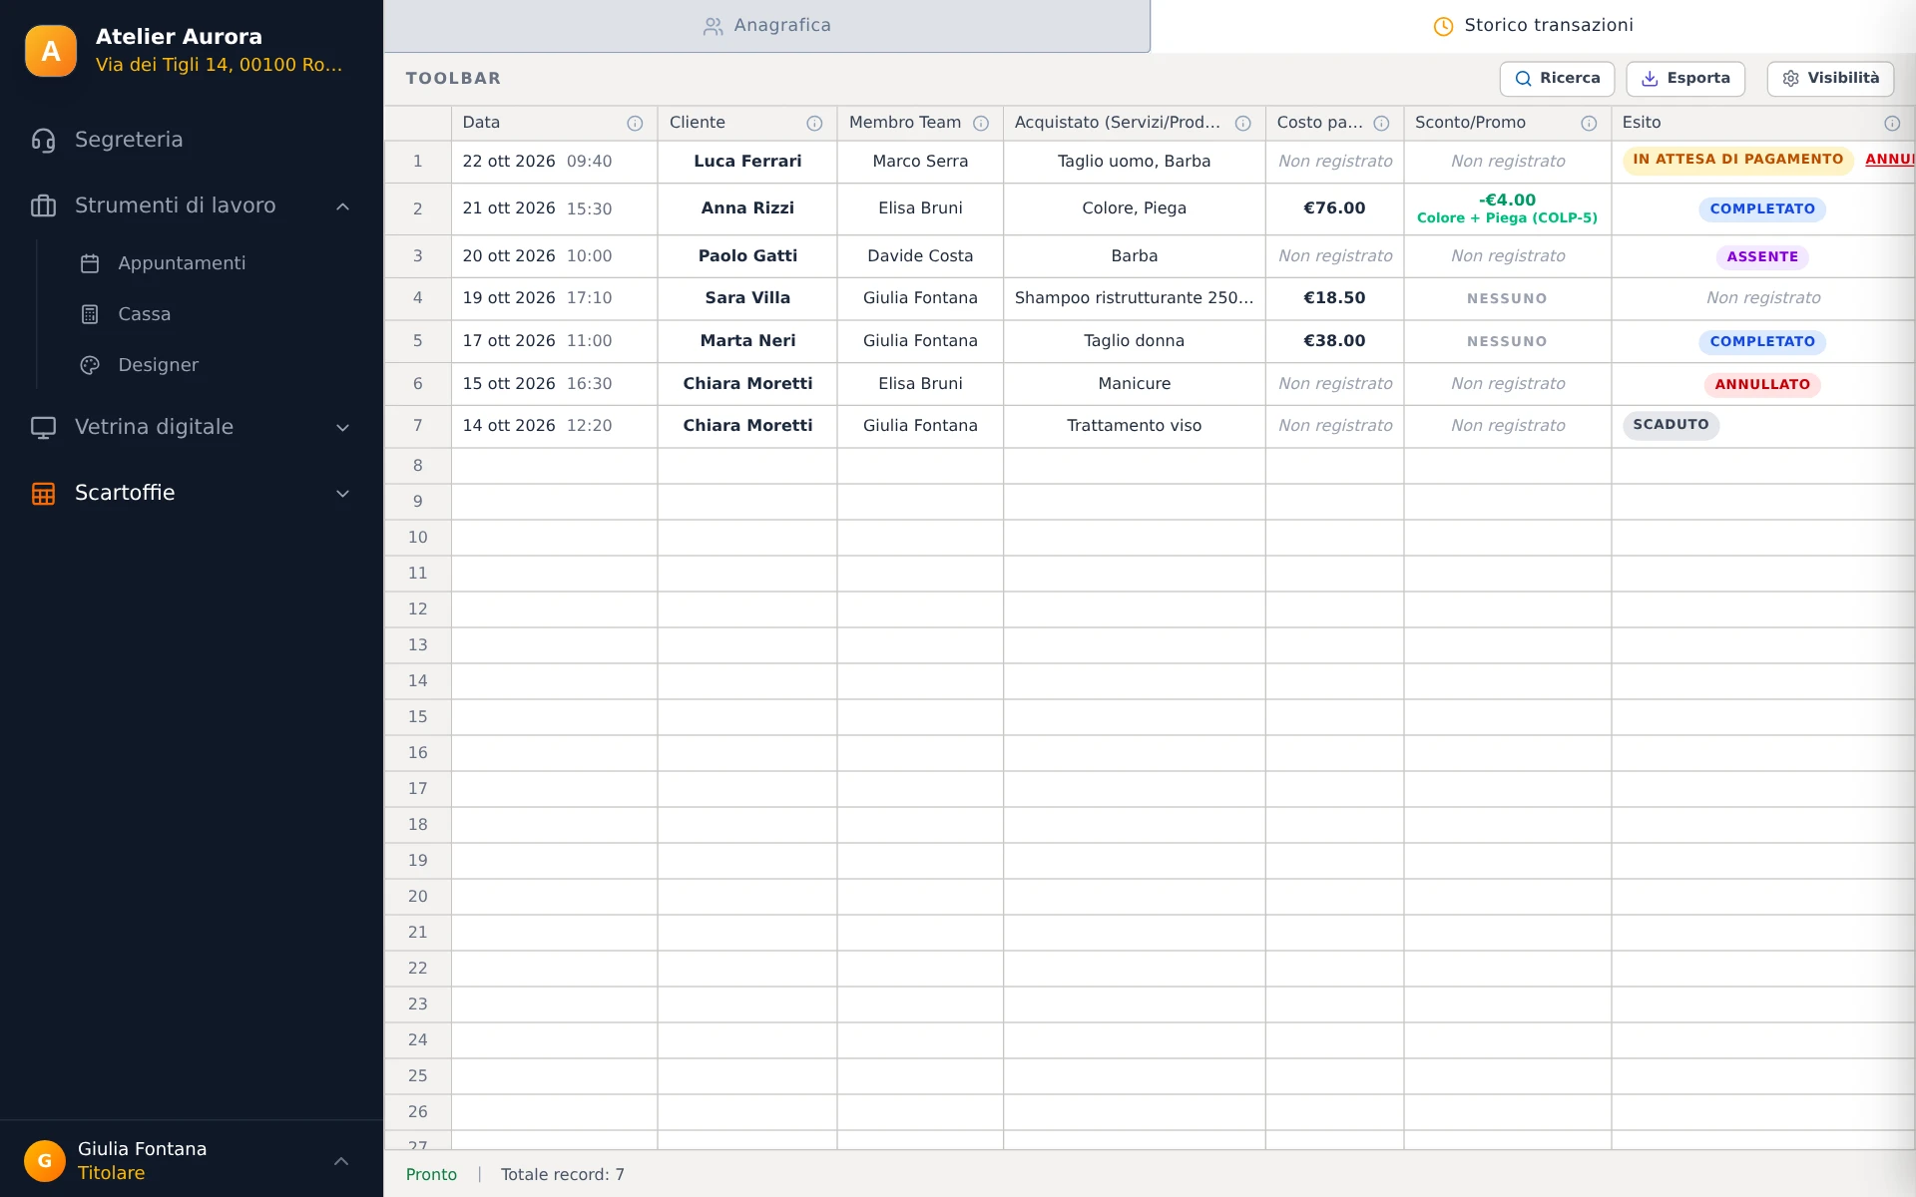Viewport: 1916px width, 1197px height.
Task: Click the Scartoffie table icon
Action: click(x=43, y=494)
